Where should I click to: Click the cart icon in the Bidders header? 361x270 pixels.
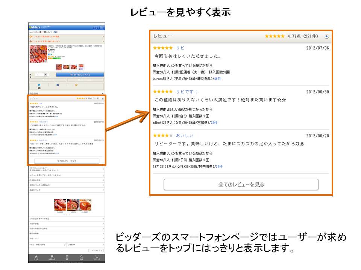tap(96, 27)
